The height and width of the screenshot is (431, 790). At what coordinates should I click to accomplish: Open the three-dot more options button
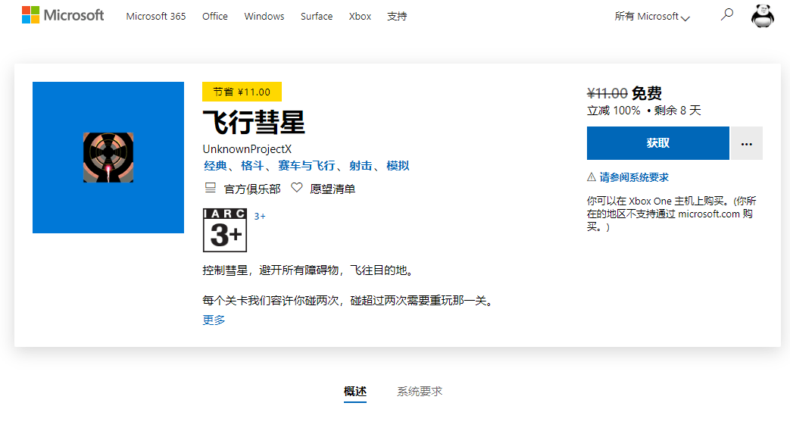point(747,144)
